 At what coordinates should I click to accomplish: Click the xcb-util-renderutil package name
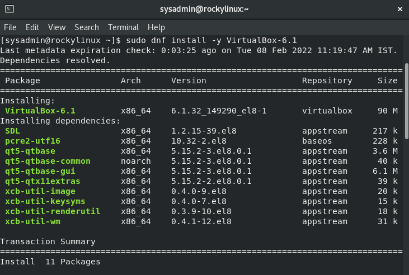pos(53,211)
